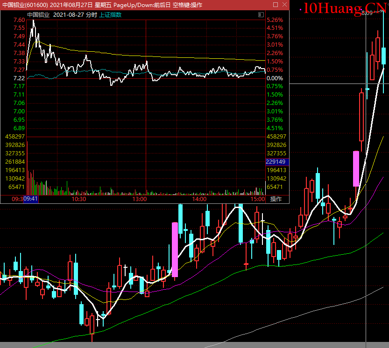Click the 8.09 high price annotation on K-line
The height and width of the screenshot is (348, 389).
(367, 13)
